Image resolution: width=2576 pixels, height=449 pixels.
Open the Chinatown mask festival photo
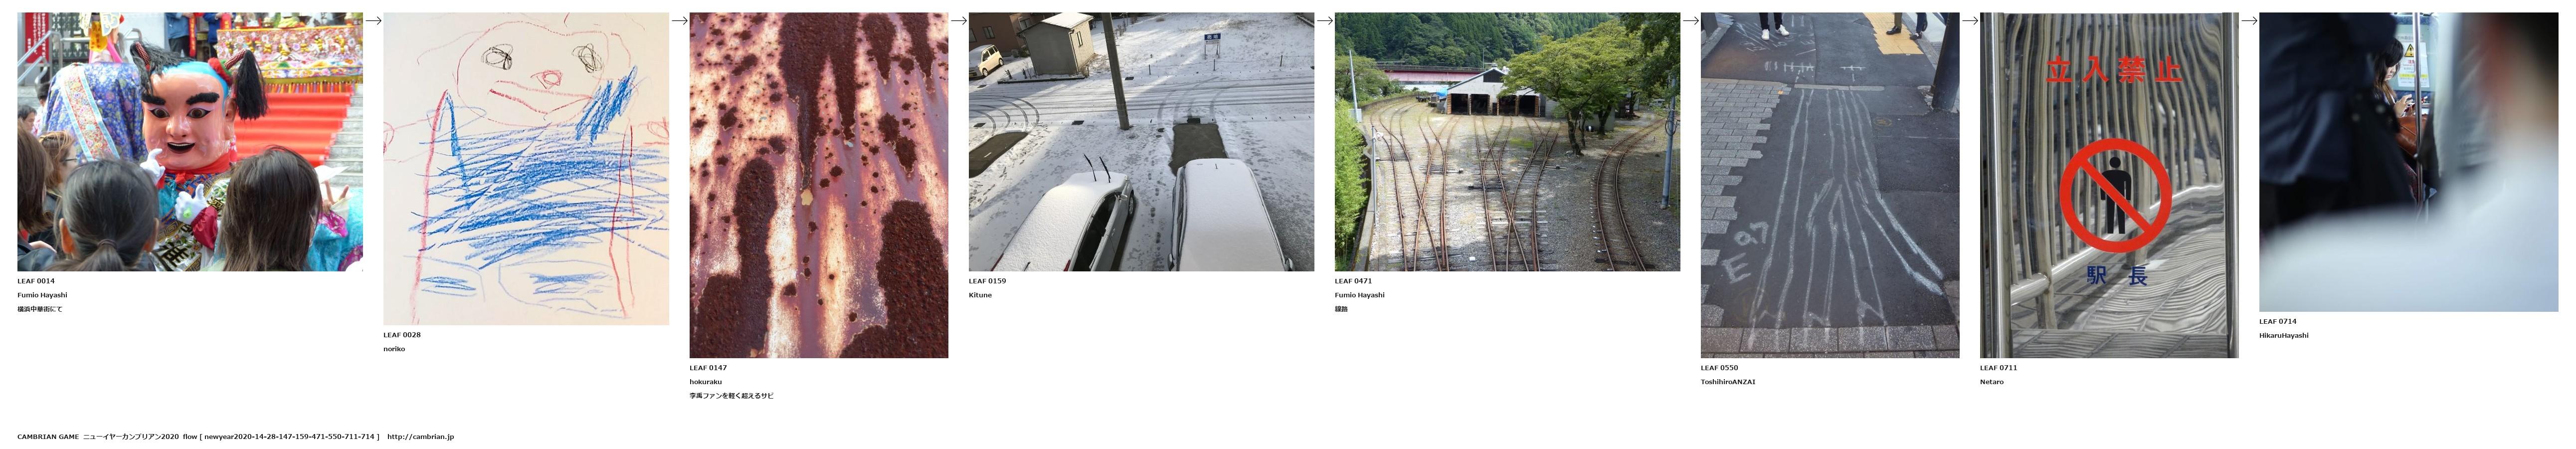tap(190, 141)
